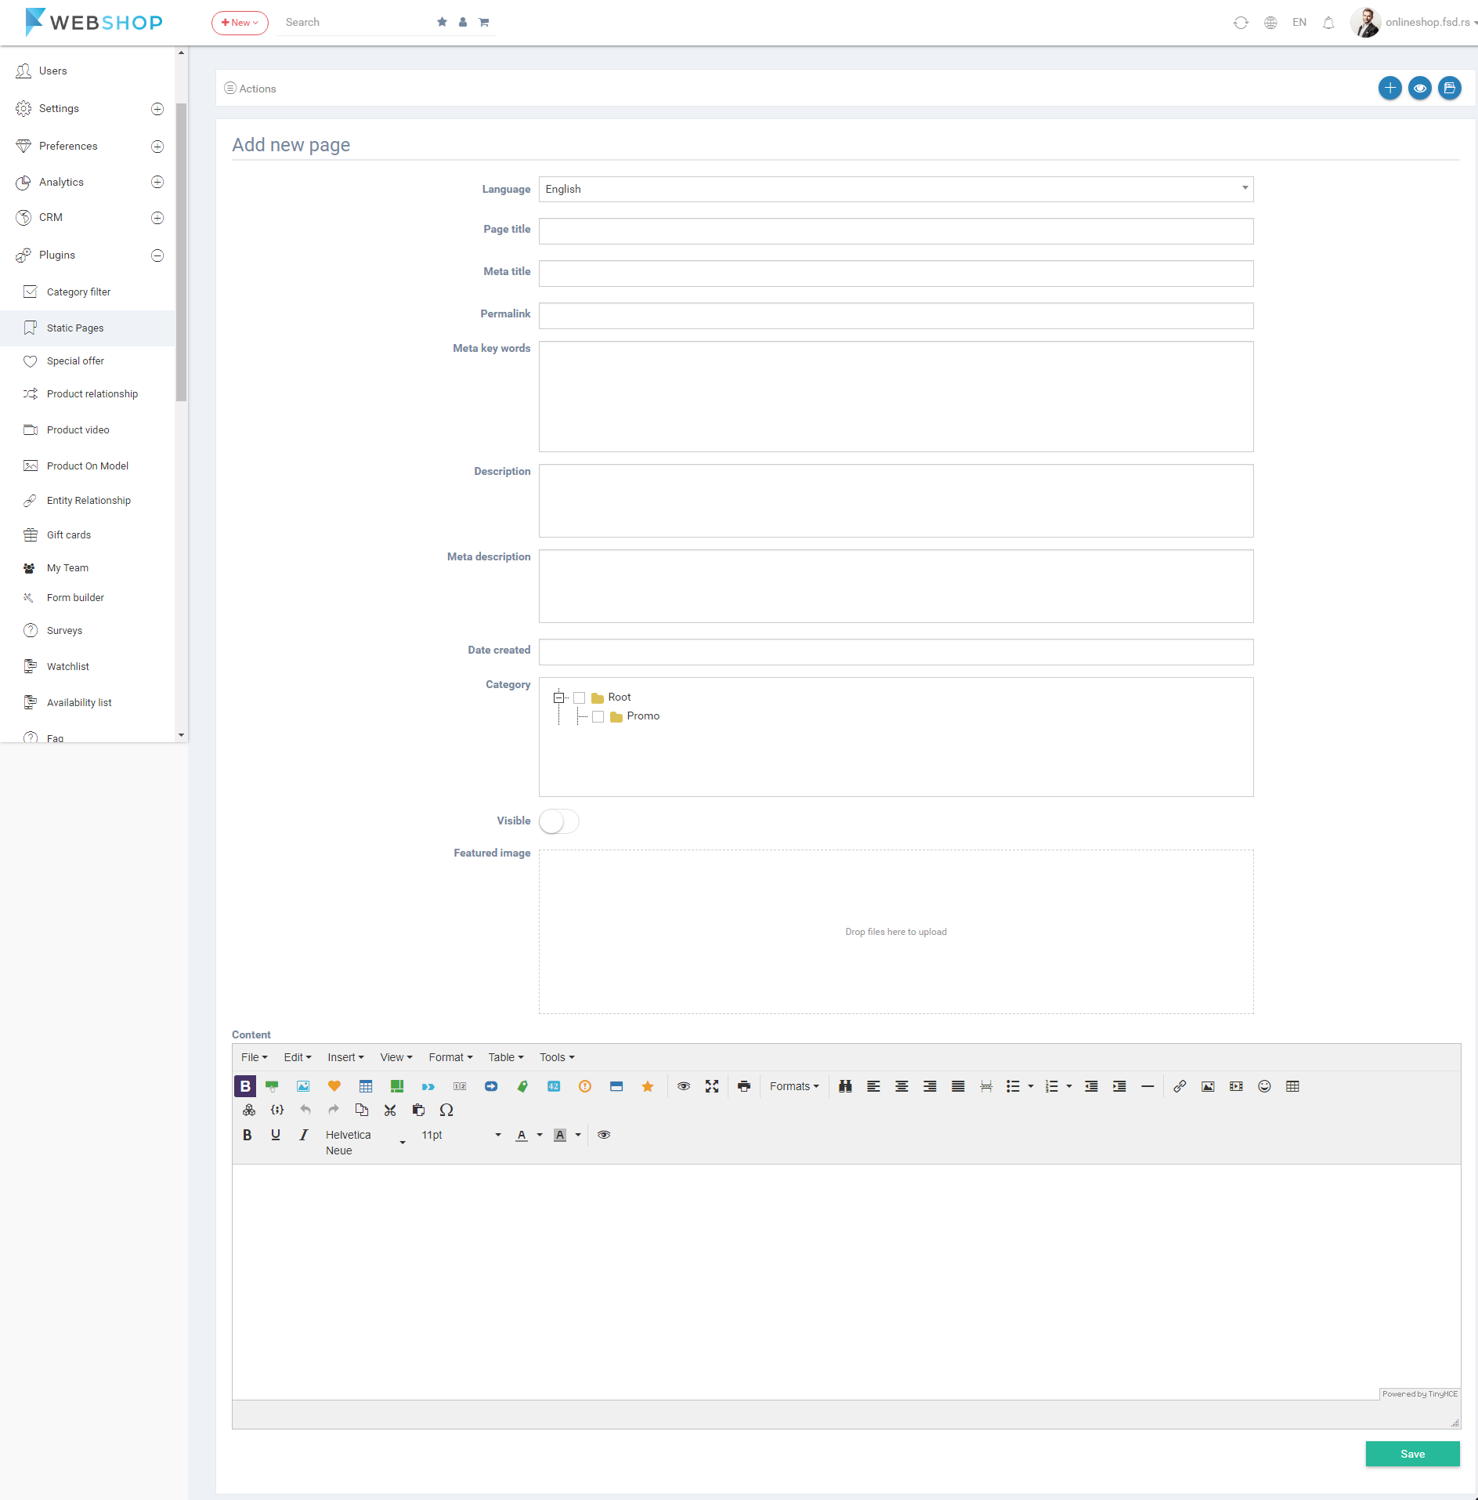Open the editor View menu

[396, 1057]
